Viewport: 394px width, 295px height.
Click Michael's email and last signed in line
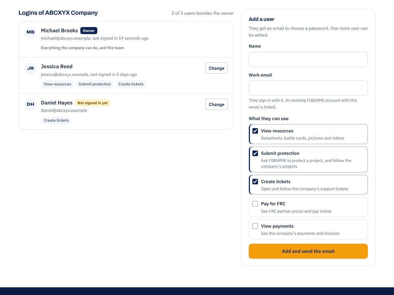click(x=95, y=38)
